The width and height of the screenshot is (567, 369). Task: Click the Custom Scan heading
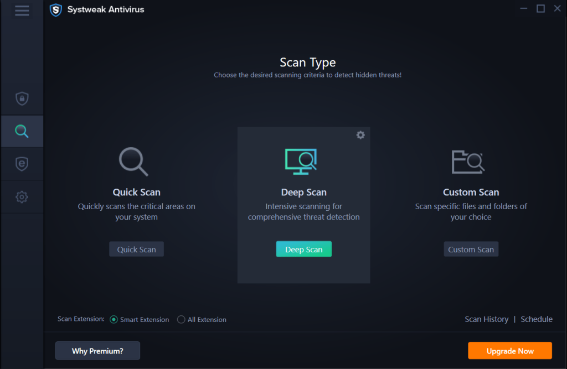(471, 193)
